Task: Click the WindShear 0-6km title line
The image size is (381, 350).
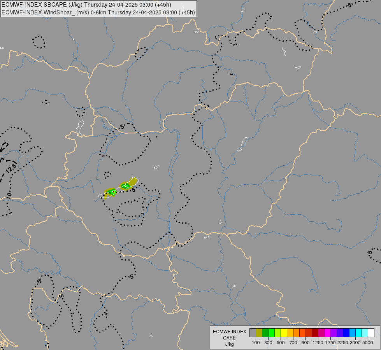Action: coord(98,12)
